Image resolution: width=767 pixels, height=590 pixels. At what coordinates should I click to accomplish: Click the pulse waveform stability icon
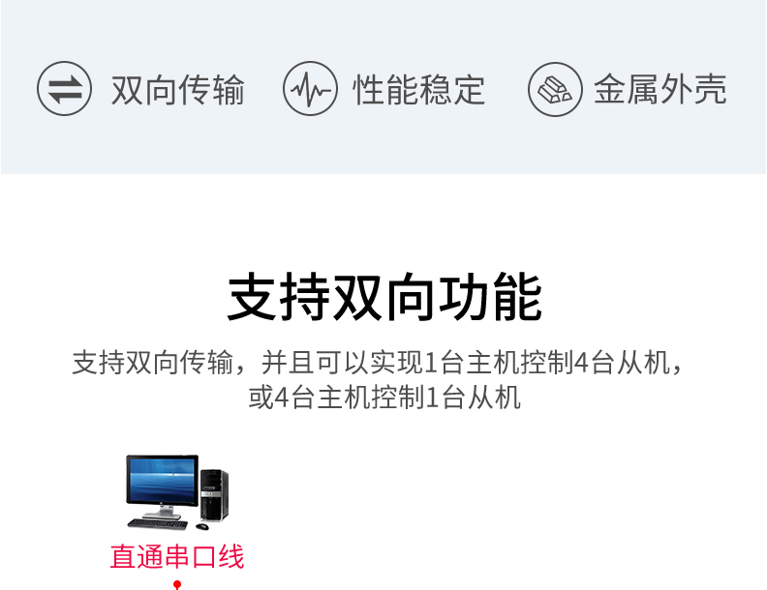tap(310, 89)
